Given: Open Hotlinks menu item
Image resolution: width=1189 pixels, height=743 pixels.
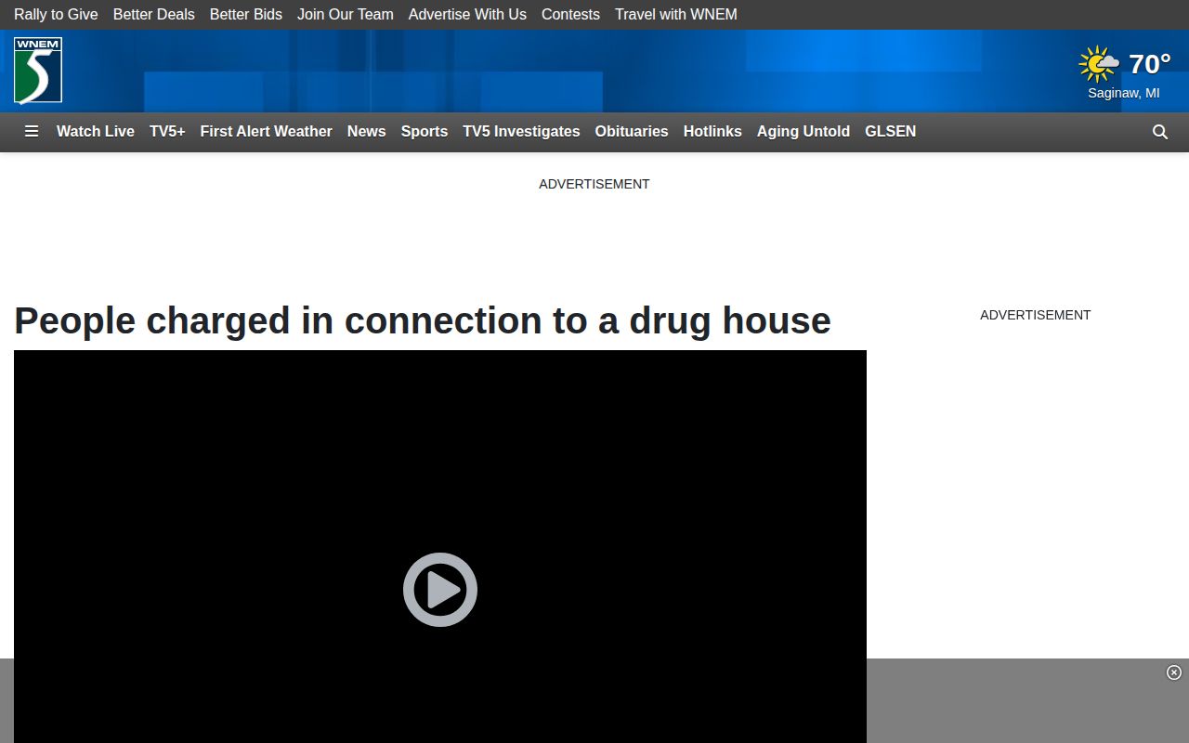Looking at the screenshot, I should tap(712, 132).
